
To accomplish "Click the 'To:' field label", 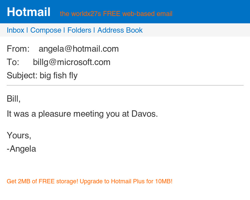I will click(x=13, y=62).
